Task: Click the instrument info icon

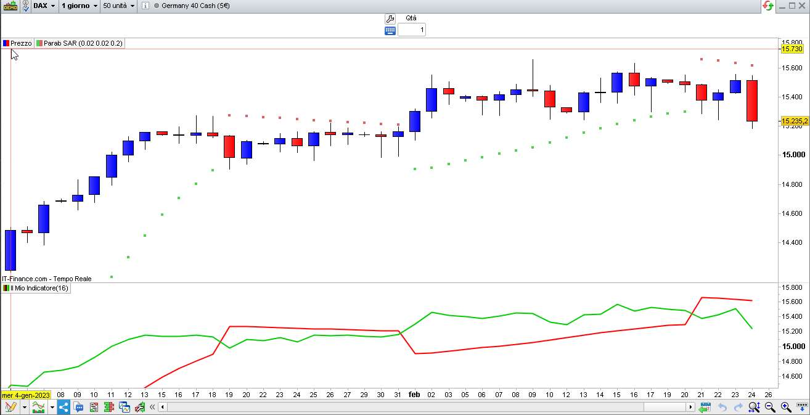Action: pyautogui.click(x=145, y=6)
